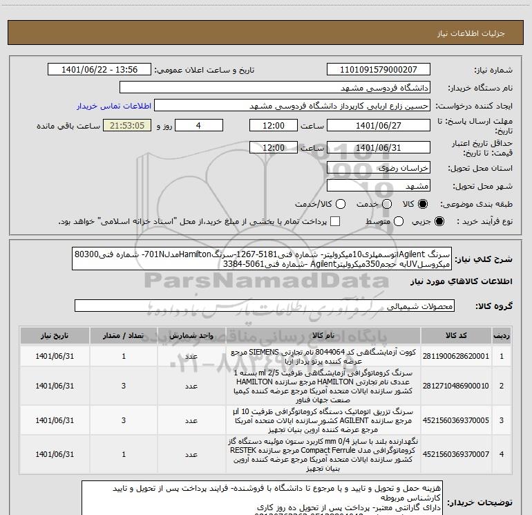
Task: Click item code 452156036937007
Action: pyautogui.click(x=456, y=454)
